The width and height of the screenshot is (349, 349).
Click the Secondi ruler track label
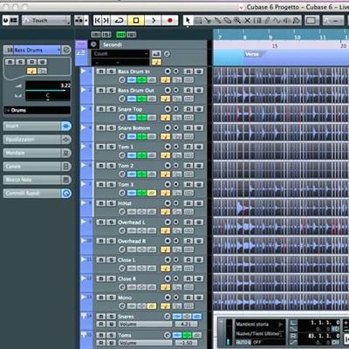click(113, 44)
